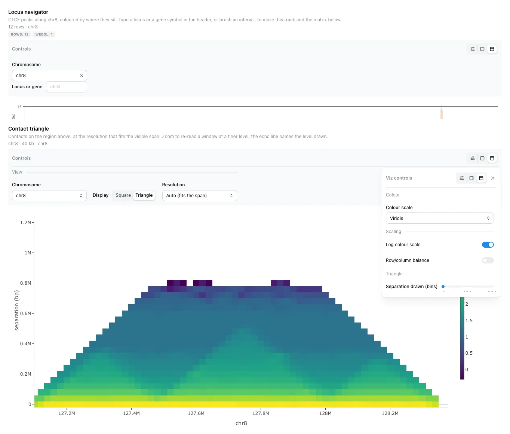The height and width of the screenshot is (434, 510).
Task: Focus the Locus or gene input field
Action: tap(67, 87)
